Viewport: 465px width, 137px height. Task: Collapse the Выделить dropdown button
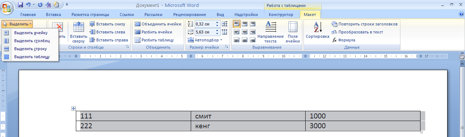18,24
